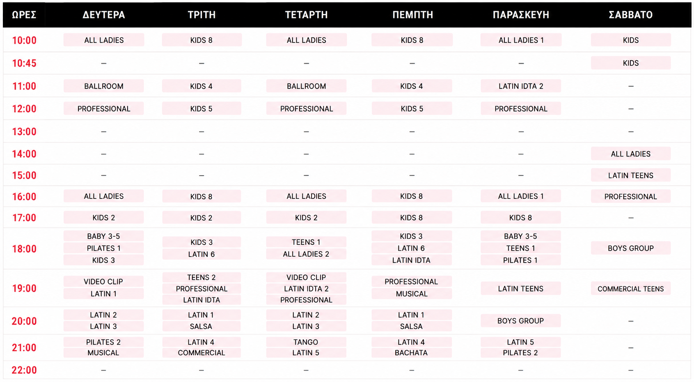Select TANGO class on Wednesday 21:00
694x382 pixels.
click(x=306, y=342)
